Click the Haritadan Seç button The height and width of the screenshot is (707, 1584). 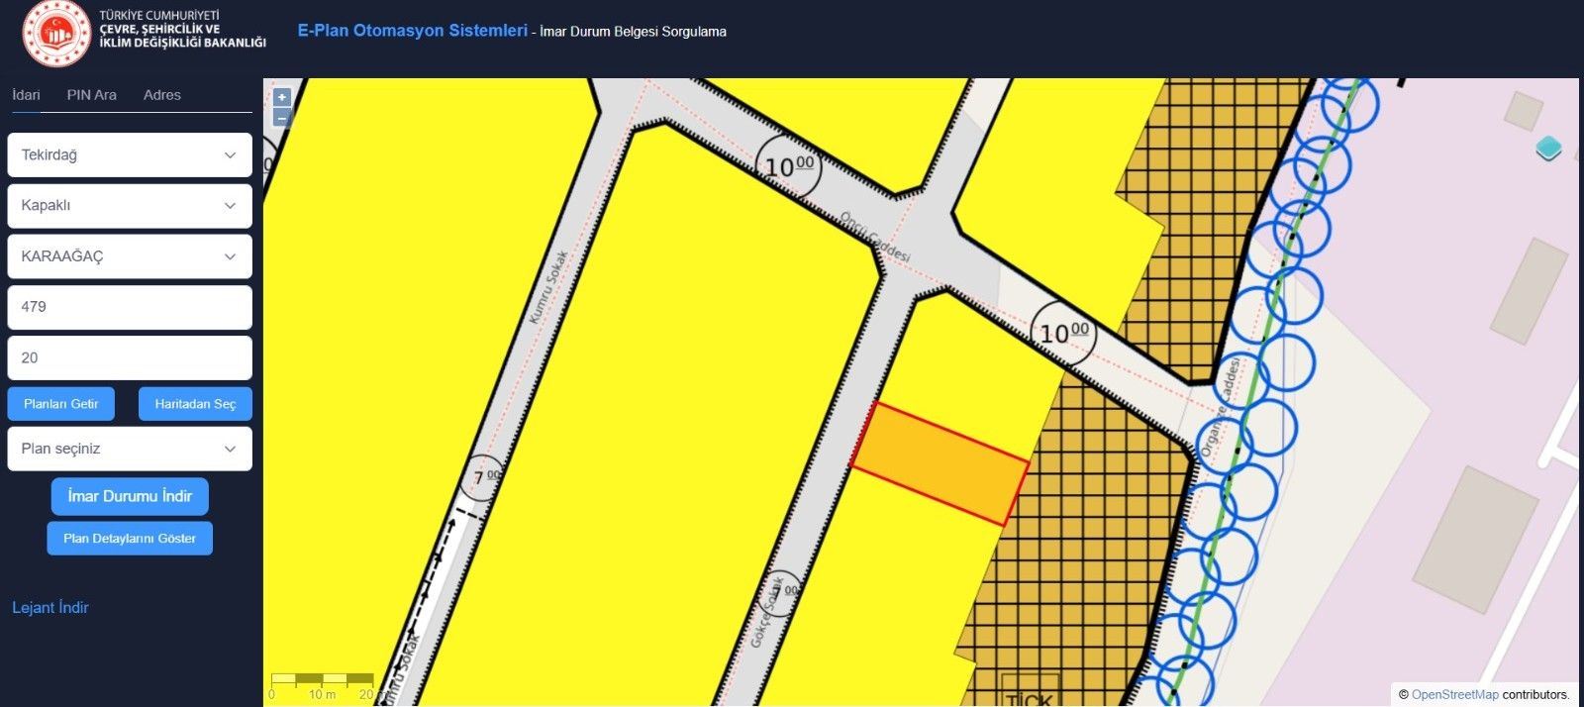click(195, 404)
